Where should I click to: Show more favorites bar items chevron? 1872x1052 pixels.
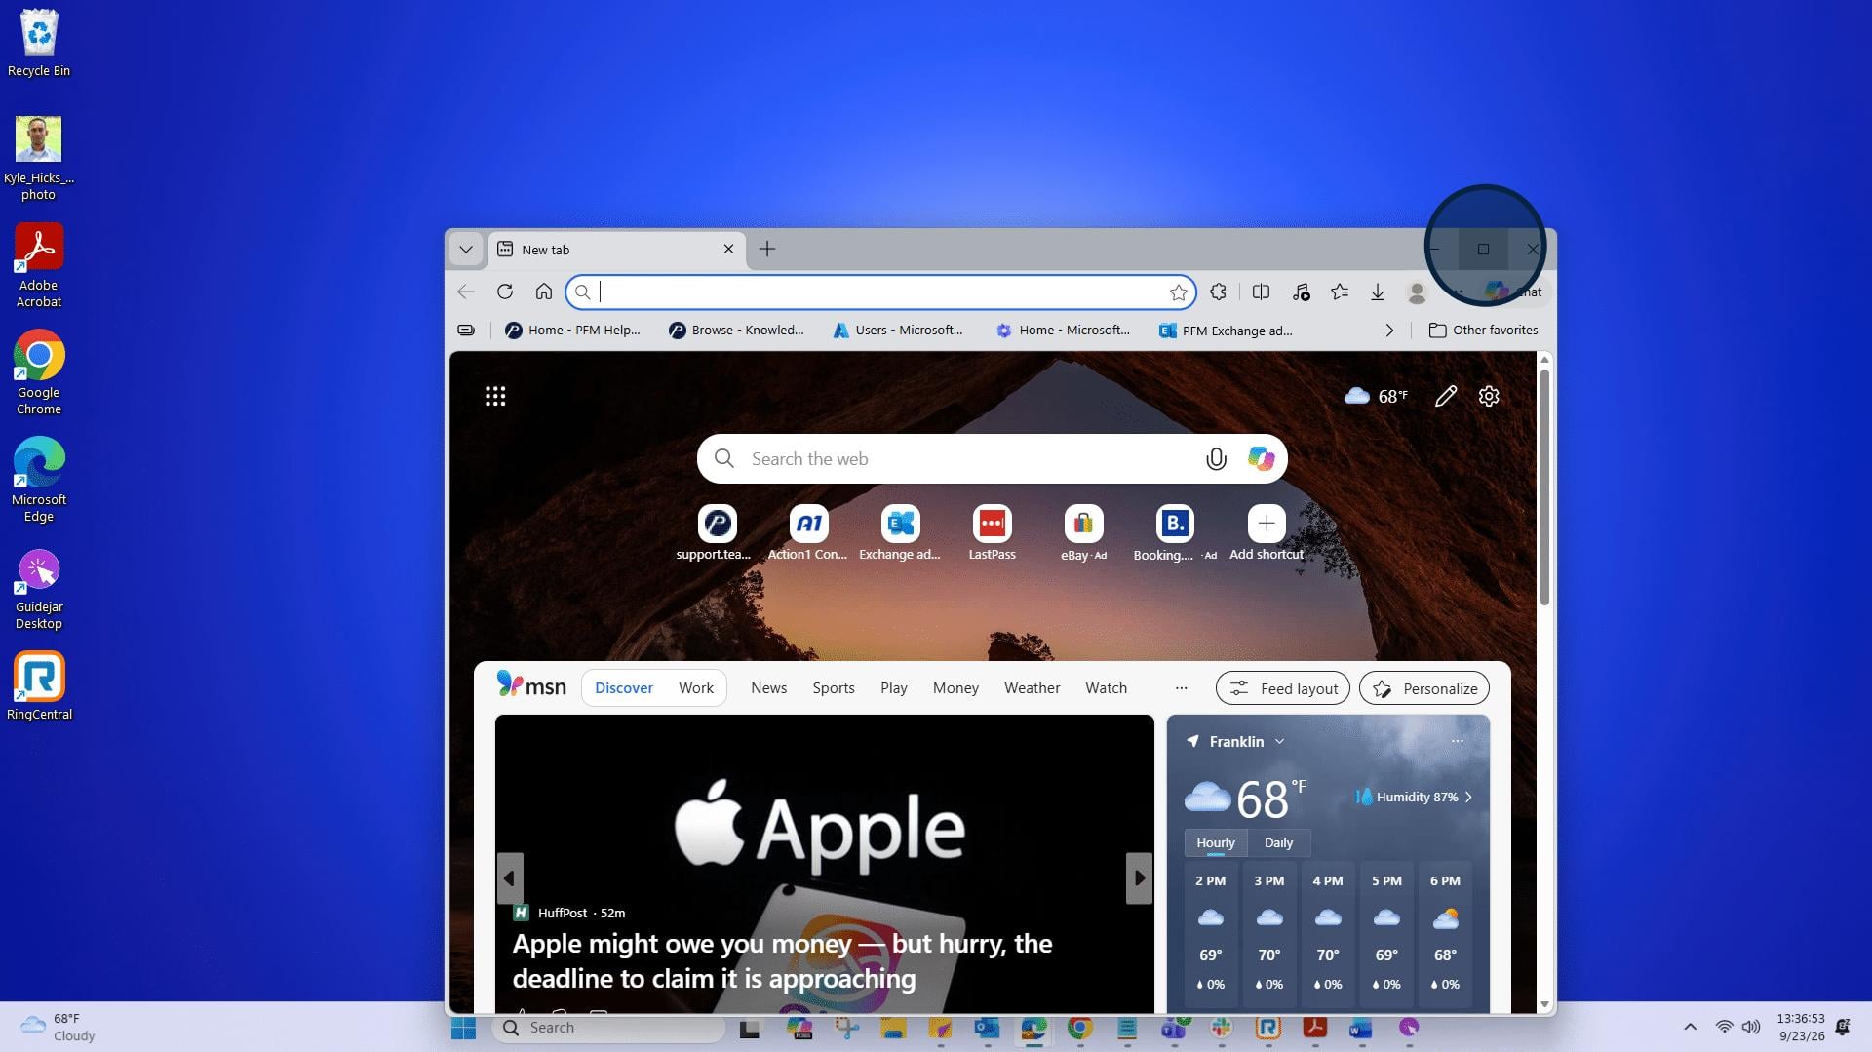click(x=1389, y=331)
